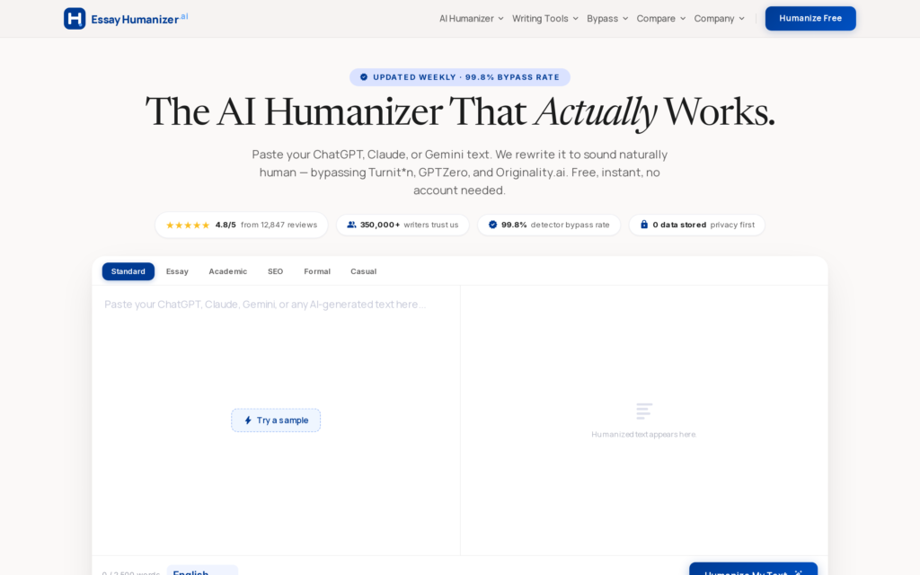Viewport: 920px width, 575px height.
Task: Expand the Bypass menu
Action: click(x=607, y=19)
